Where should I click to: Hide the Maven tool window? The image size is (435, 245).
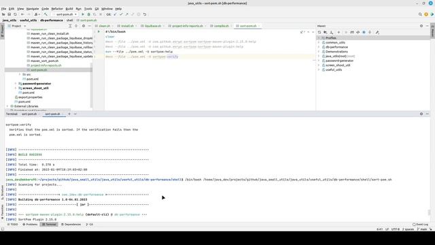click(428, 26)
